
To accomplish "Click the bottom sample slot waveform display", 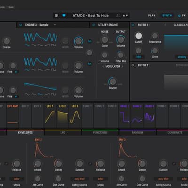I will [x=40, y=86].
